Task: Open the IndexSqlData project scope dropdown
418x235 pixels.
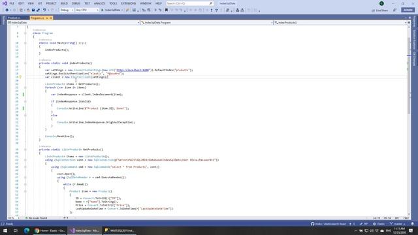Action: click(x=74, y=23)
